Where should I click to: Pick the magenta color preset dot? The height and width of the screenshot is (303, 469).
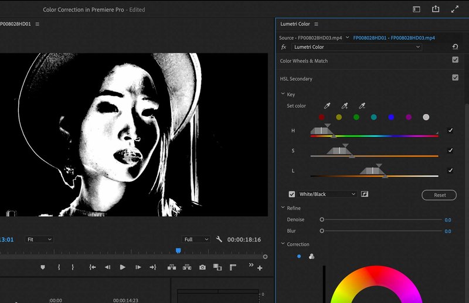click(409, 117)
